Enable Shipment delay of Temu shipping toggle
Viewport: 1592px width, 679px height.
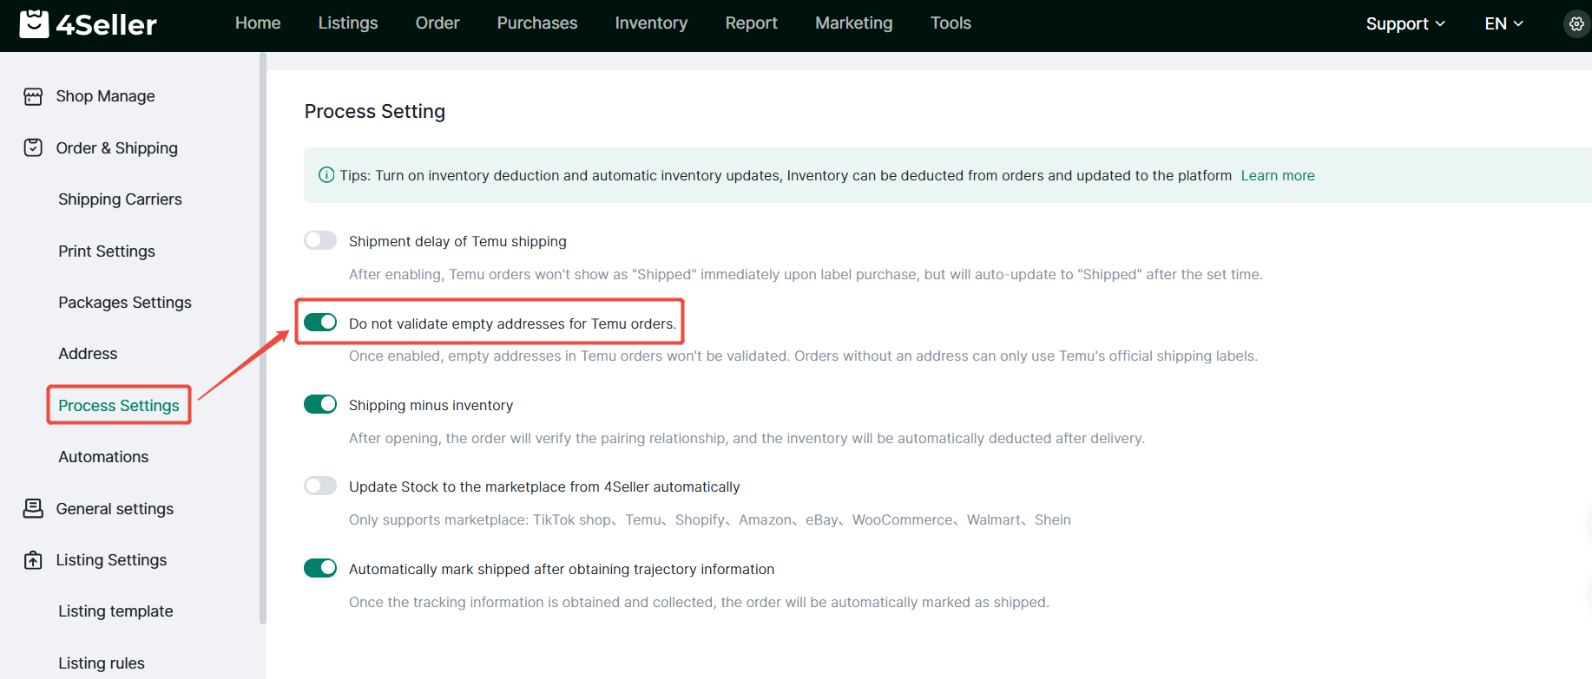point(320,240)
